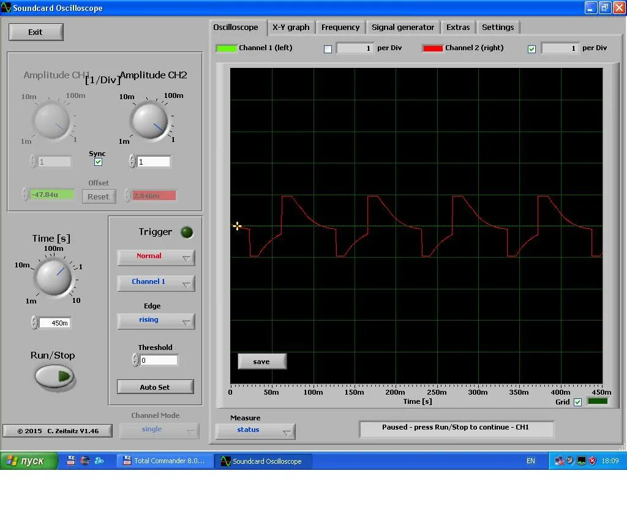Image resolution: width=627 pixels, height=506 pixels.
Task: Open the trigger mode dropdown showing Normal
Action: pos(155,258)
